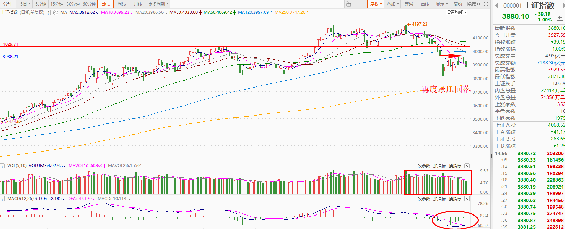This screenshot has width=565, height=229.
Task: Switch to the 周线 weekly tab
Action: point(122,4)
